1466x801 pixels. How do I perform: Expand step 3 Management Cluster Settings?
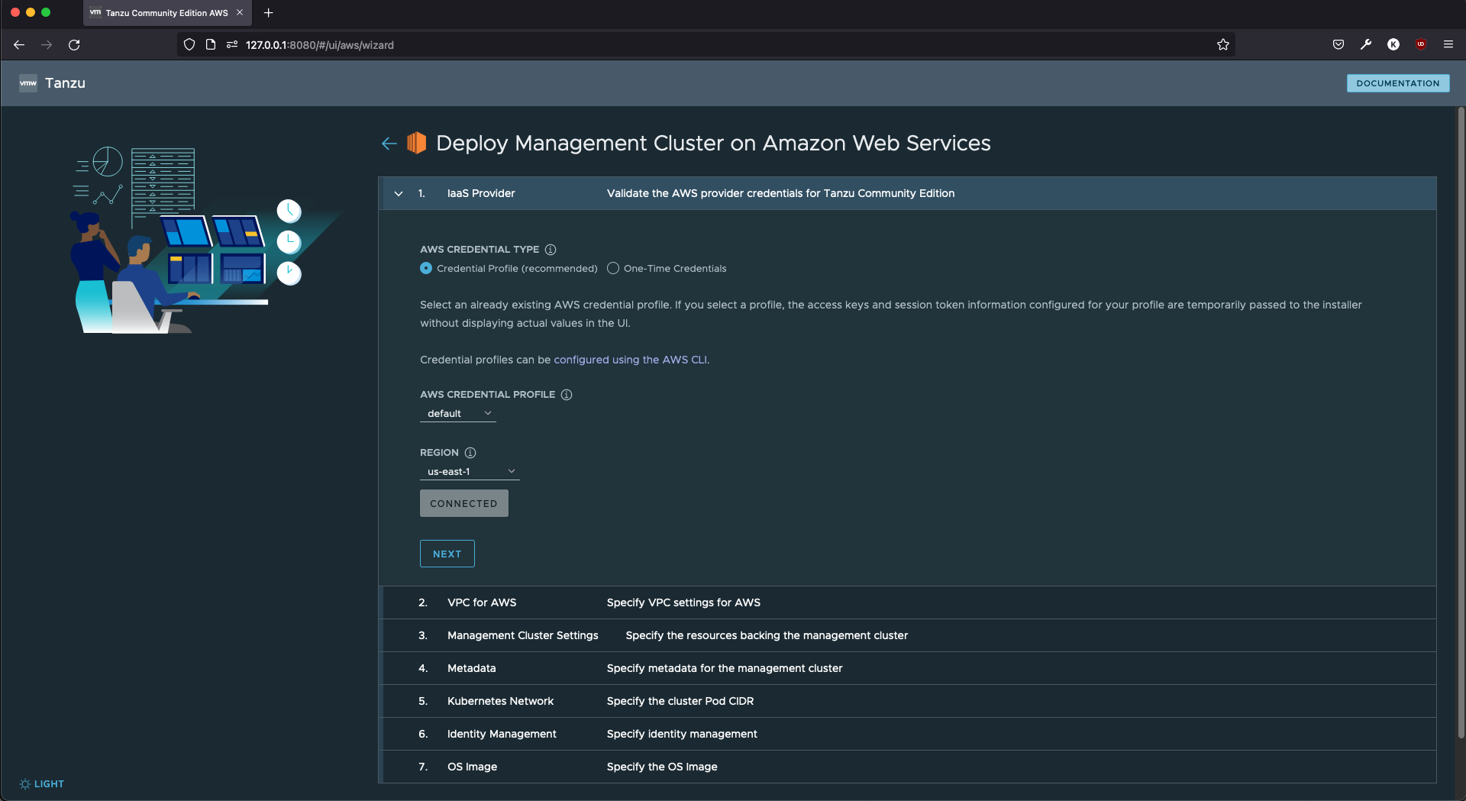tap(909, 636)
